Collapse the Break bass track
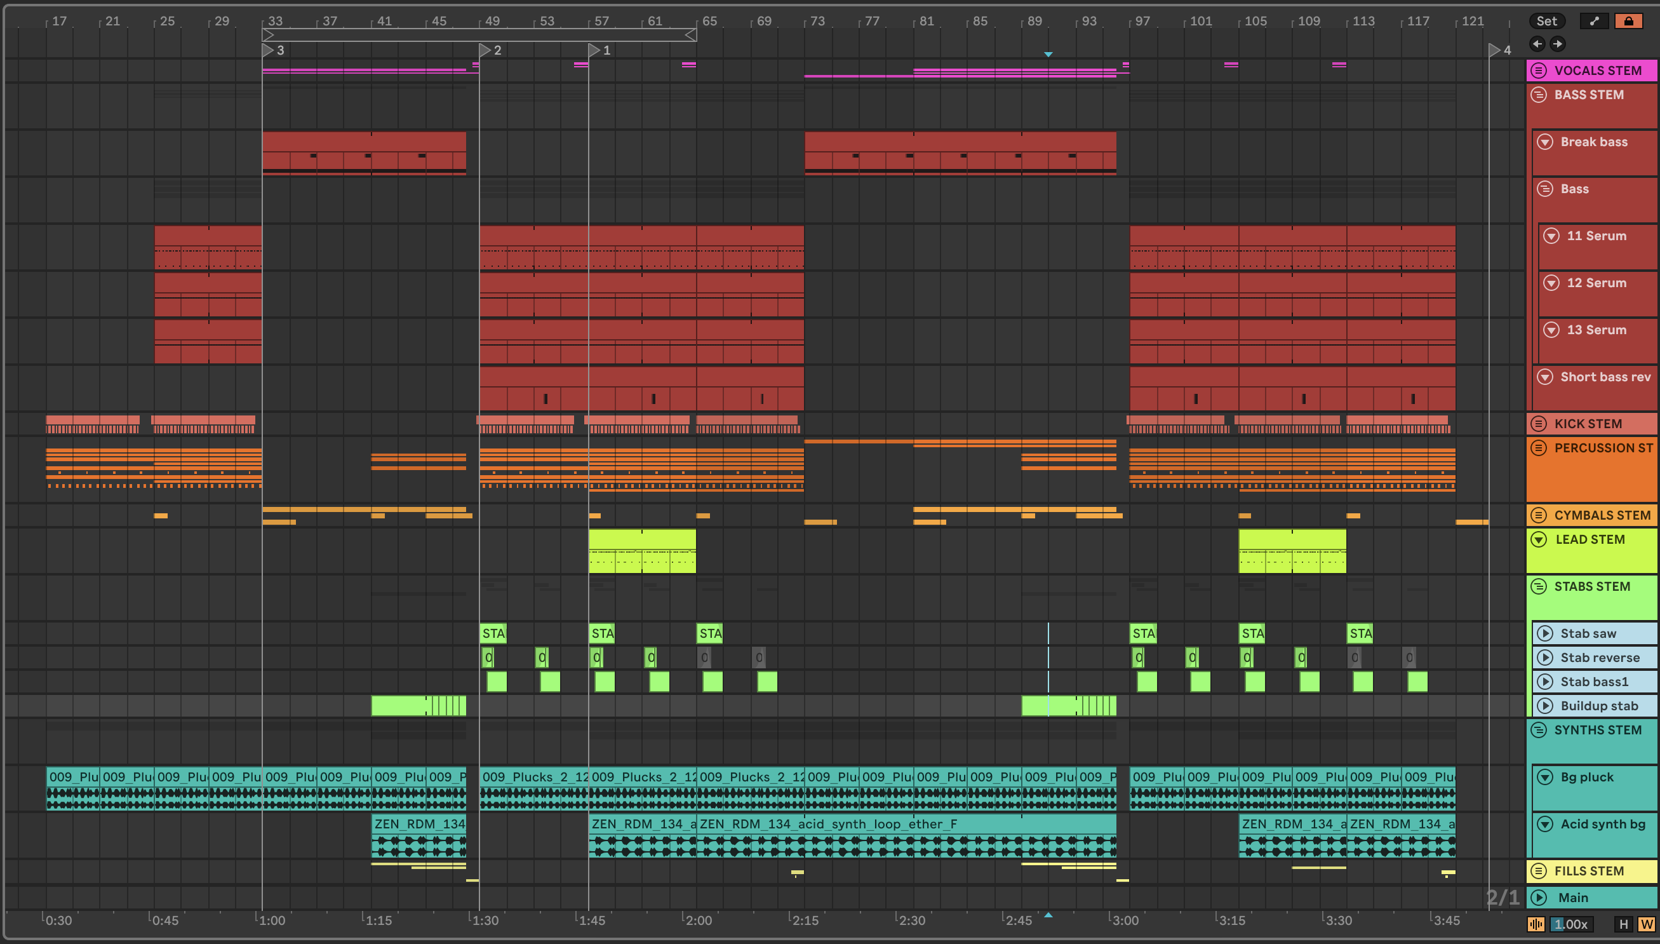Viewport: 1660px width, 944px height. (x=1545, y=142)
